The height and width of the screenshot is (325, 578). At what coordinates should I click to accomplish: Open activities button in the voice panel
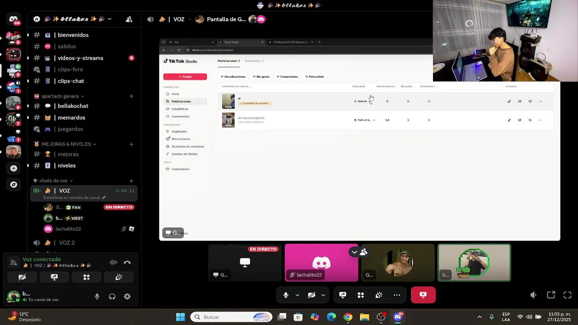[86, 277]
